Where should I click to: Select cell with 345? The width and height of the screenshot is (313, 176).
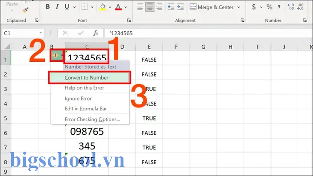click(x=87, y=146)
